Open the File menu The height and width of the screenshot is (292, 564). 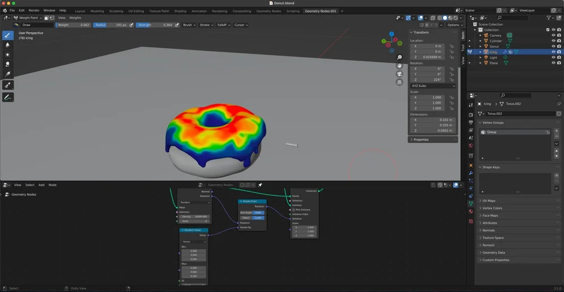click(12, 10)
